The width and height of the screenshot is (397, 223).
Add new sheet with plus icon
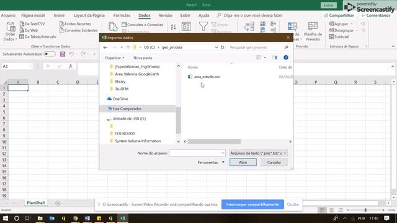coord(58,203)
